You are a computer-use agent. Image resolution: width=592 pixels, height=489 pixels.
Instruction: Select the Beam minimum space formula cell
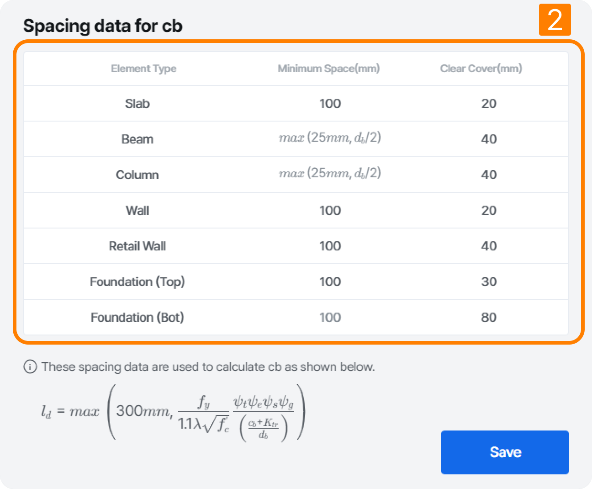(329, 138)
